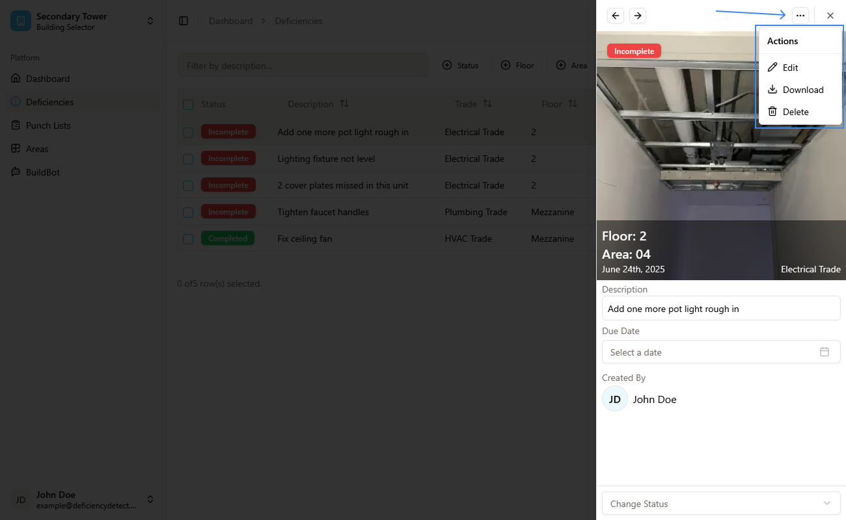Screen dimensions: 846x520
Task: Click the calendar icon in Due Date
Action: coord(825,352)
